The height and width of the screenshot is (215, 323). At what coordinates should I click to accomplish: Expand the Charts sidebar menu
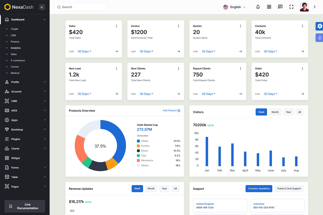(x=25, y=149)
